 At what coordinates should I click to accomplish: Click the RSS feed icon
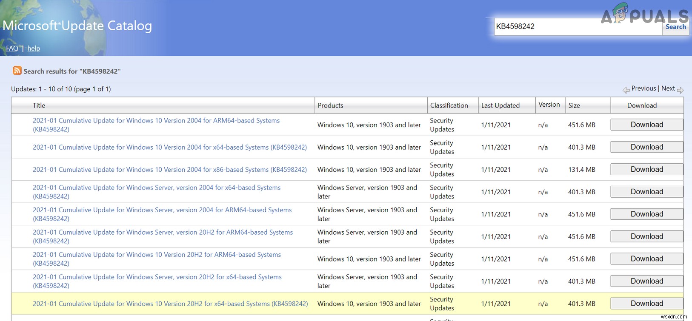[17, 71]
